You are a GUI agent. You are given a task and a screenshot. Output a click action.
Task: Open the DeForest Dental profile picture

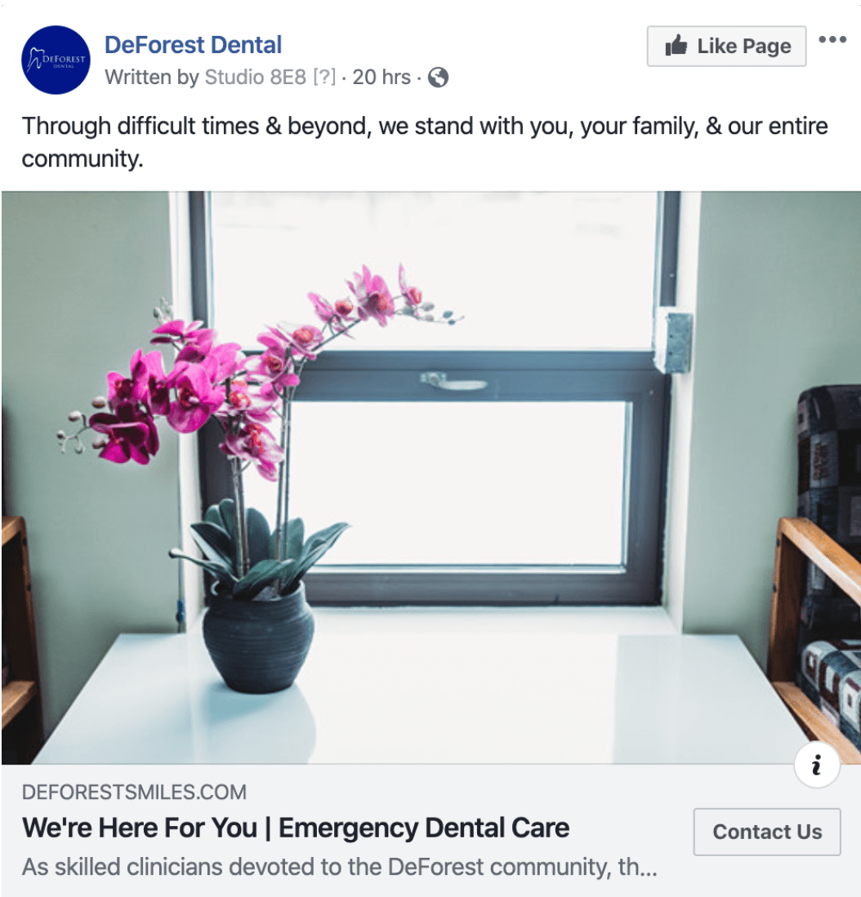56,60
